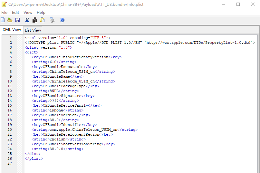Viewport: 260px width, 173px height.
Task: Click the CFBundleName key line
Action: tap(58, 76)
